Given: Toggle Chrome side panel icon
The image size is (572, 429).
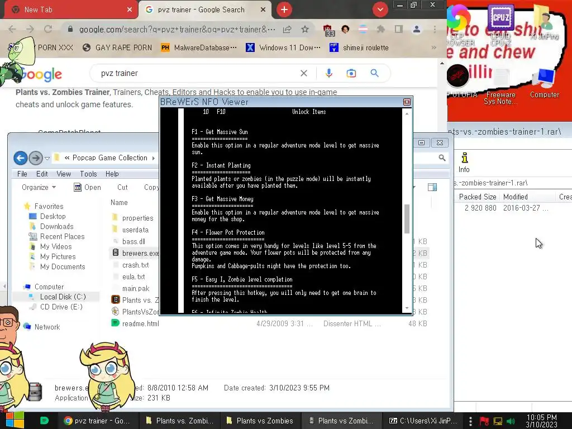Looking at the screenshot, I should 398,29.
